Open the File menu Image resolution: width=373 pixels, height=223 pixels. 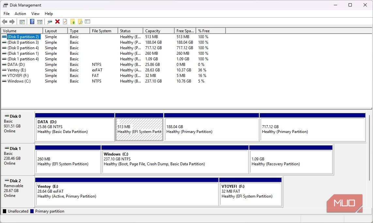click(7, 14)
